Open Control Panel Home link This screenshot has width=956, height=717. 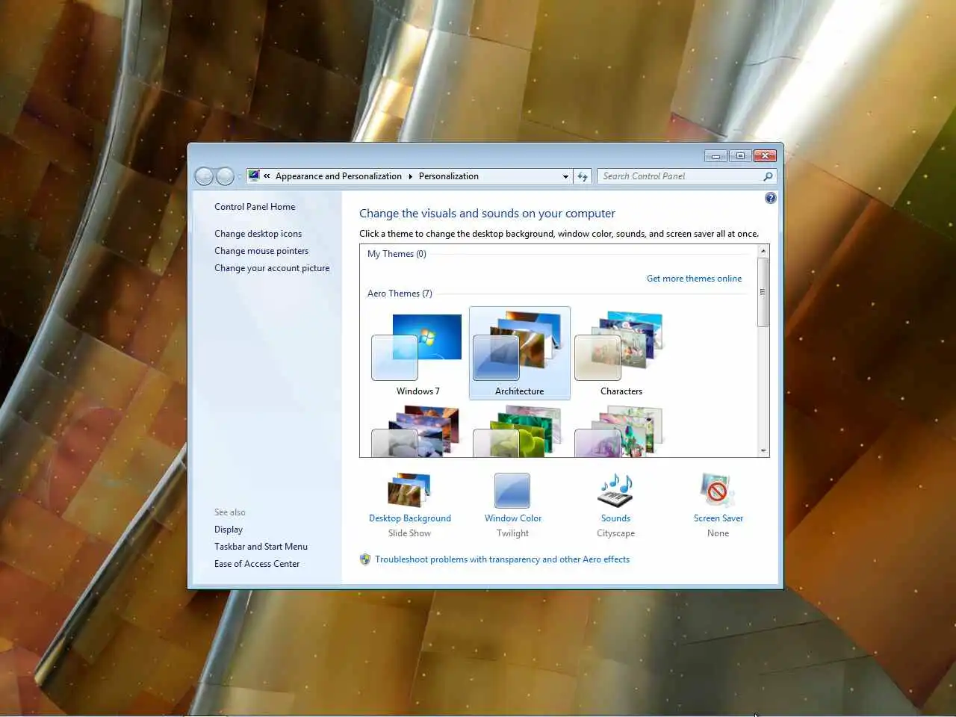point(255,207)
